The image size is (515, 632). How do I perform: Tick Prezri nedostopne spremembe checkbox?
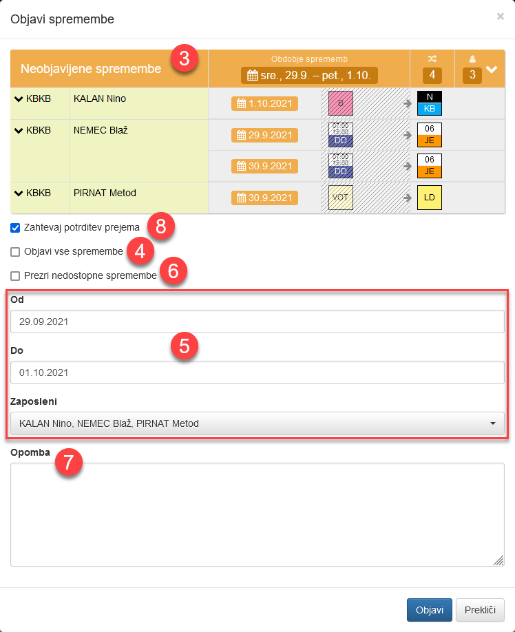pos(15,276)
